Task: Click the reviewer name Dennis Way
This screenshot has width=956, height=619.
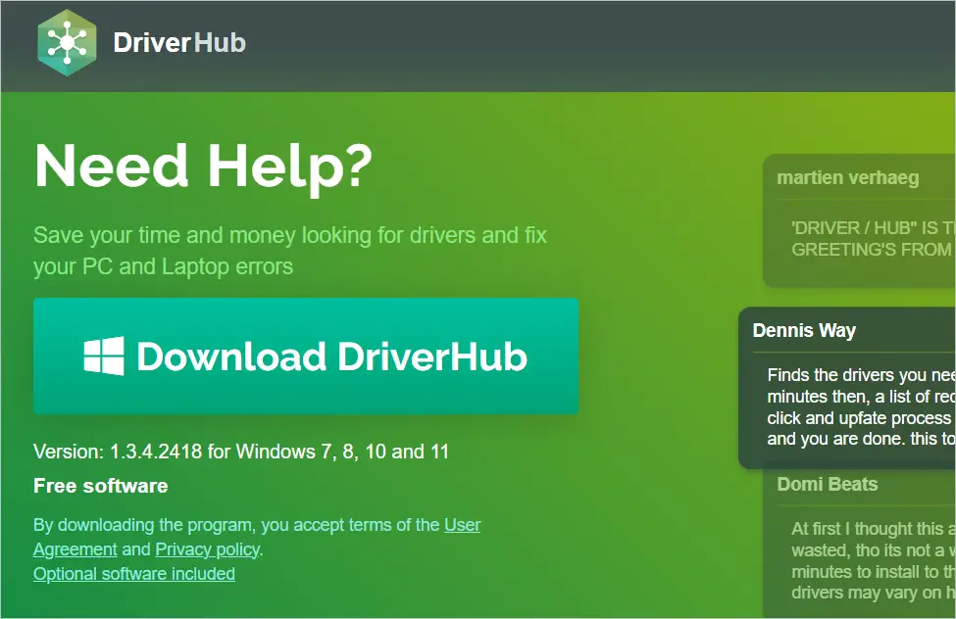Action: pyautogui.click(x=804, y=330)
